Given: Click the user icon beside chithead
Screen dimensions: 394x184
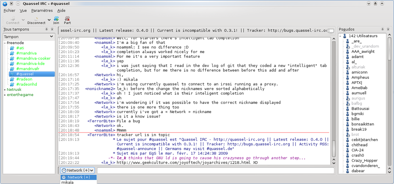Looking at the screenshot, I should pos(348,145).
